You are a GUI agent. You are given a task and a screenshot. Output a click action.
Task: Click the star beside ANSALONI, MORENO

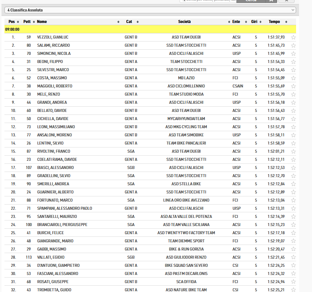pyautogui.click(x=293, y=135)
